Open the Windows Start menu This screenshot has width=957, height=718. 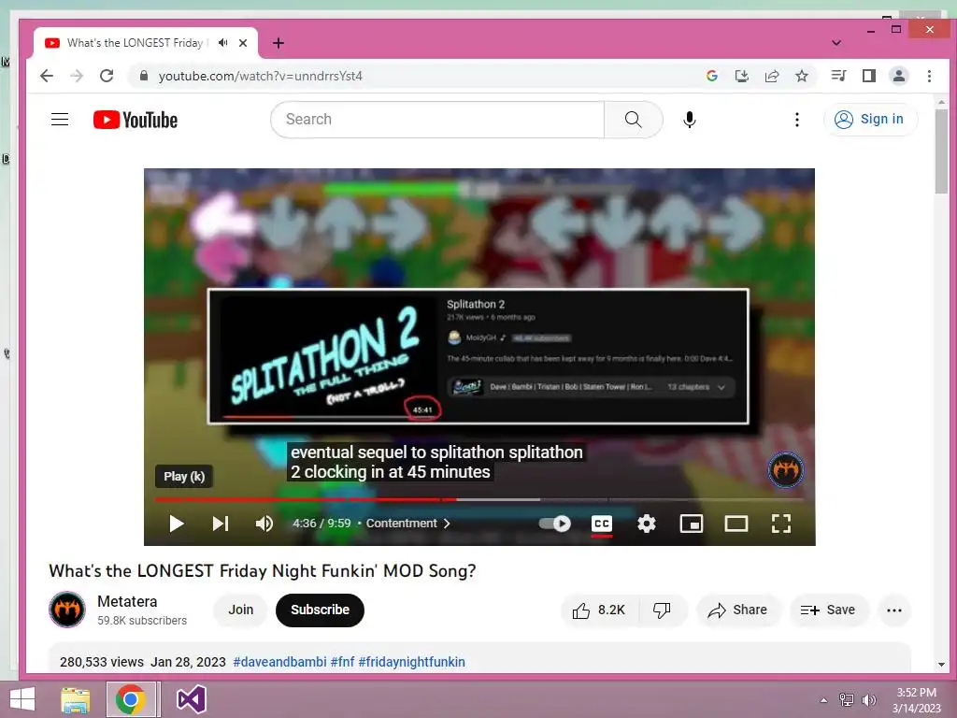22,699
